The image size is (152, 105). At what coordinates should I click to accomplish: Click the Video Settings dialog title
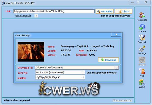click(23, 35)
